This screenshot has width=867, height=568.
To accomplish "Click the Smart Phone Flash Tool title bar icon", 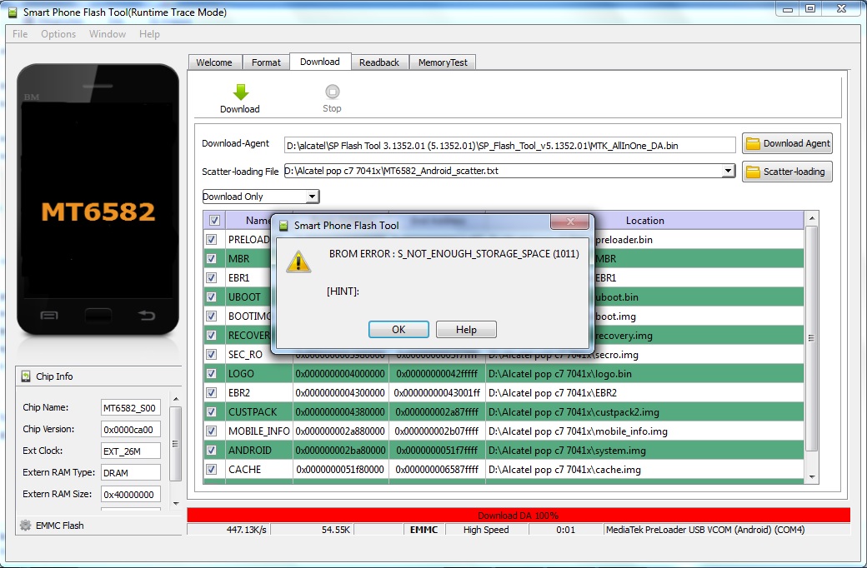I will click(x=13, y=12).
